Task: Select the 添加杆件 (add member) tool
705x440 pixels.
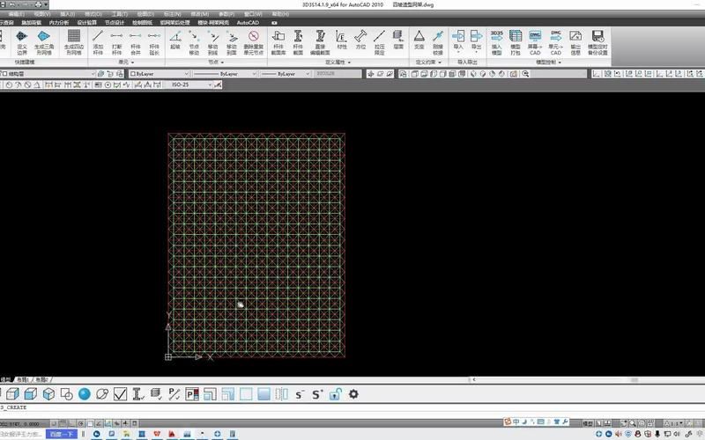Action: [x=98, y=40]
